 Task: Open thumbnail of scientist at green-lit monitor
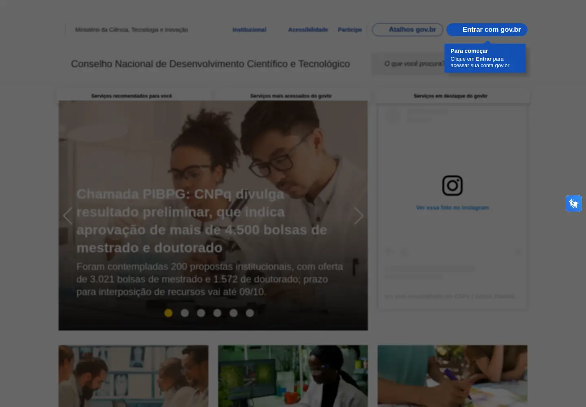(x=293, y=376)
